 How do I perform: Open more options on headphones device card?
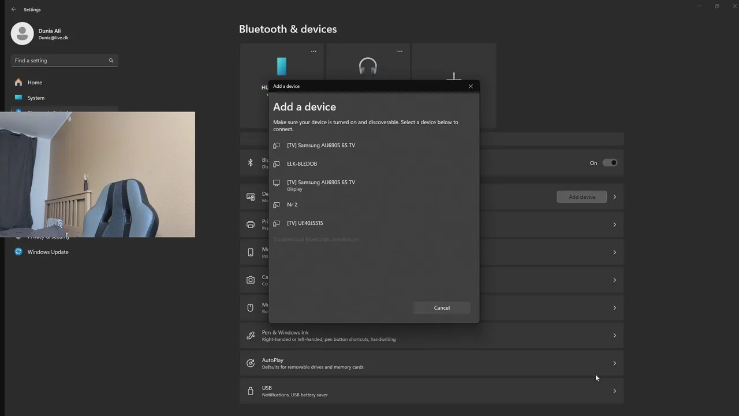point(400,51)
